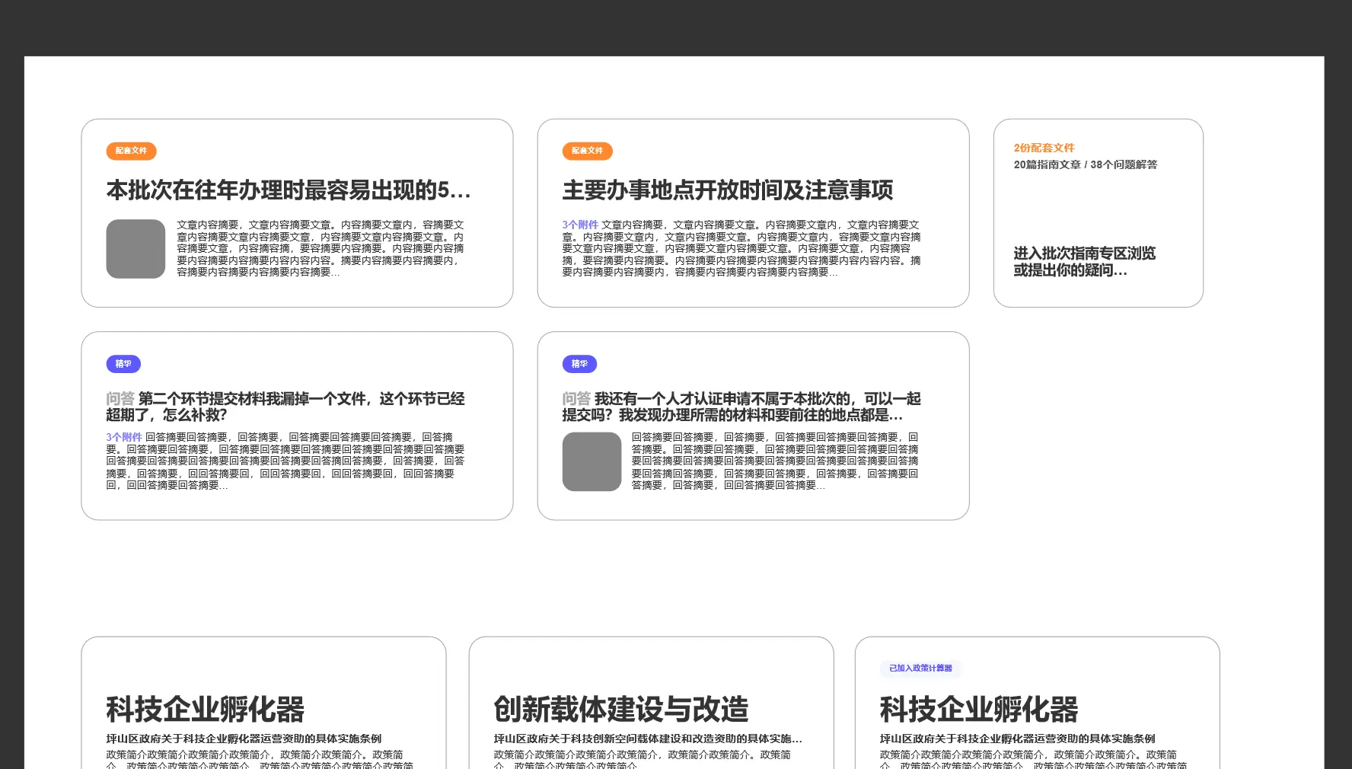Click 20篇指南文章 / 38个问题解答 stats text
Image resolution: width=1352 pixels, height=769 pixels.
click(x=1085, y=164)
